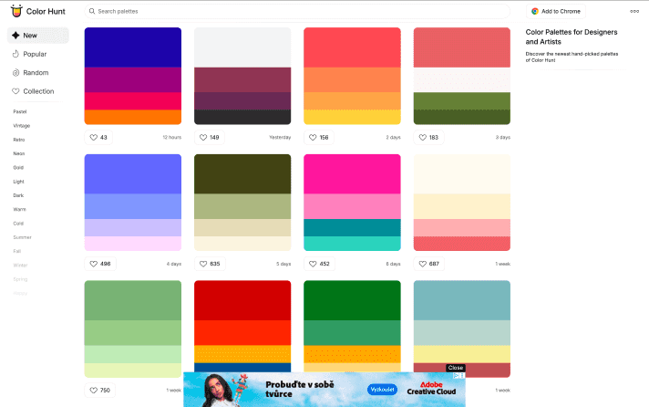This screenshot has height=407, width=649.
Task: Click the Color Hunt logo icon
Action: click(16, 11)
